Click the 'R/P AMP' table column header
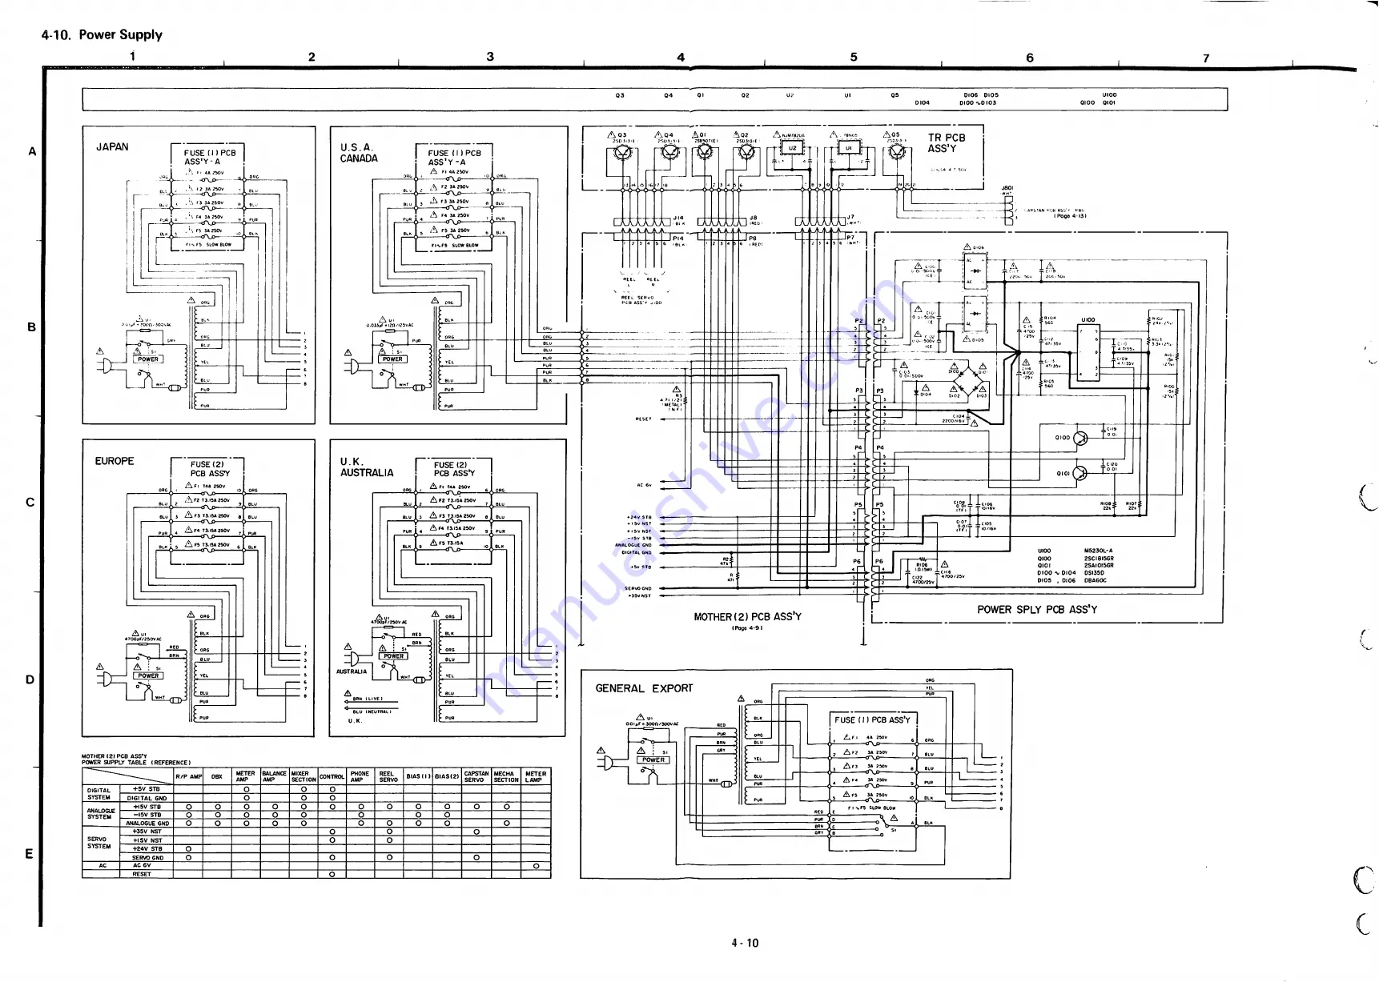Image resolution: width=1379 pixels, height=982 pixels. pyautogui.click(x=189, y=777)
